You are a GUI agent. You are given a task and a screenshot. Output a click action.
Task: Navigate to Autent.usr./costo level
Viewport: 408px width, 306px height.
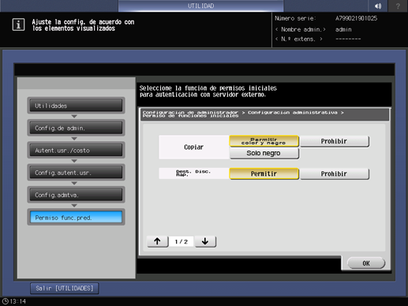pyautogui.click(x=76, y=150)
